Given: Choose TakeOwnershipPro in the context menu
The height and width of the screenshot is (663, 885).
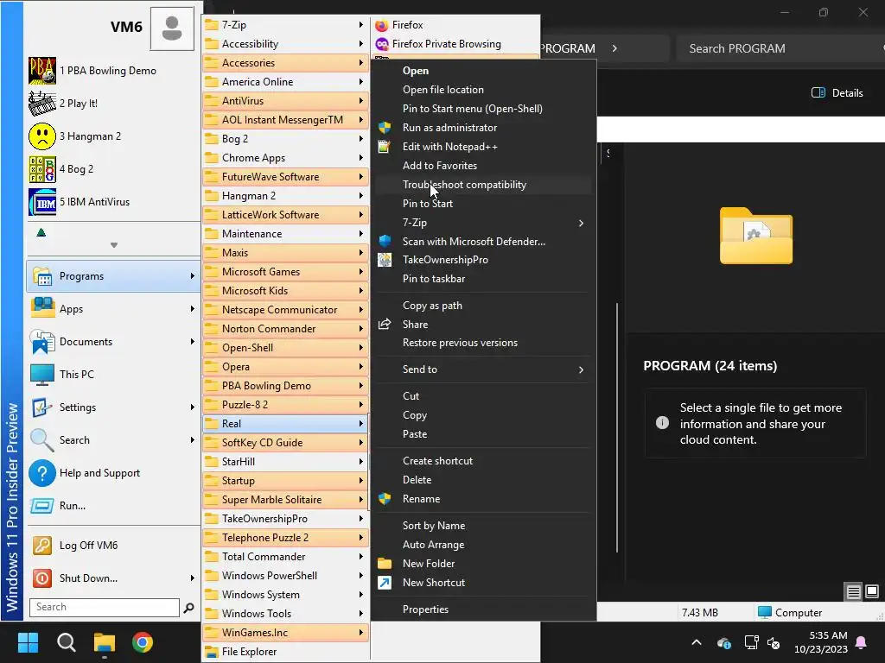Looking at the screenshot, I should tap(483, 260).
